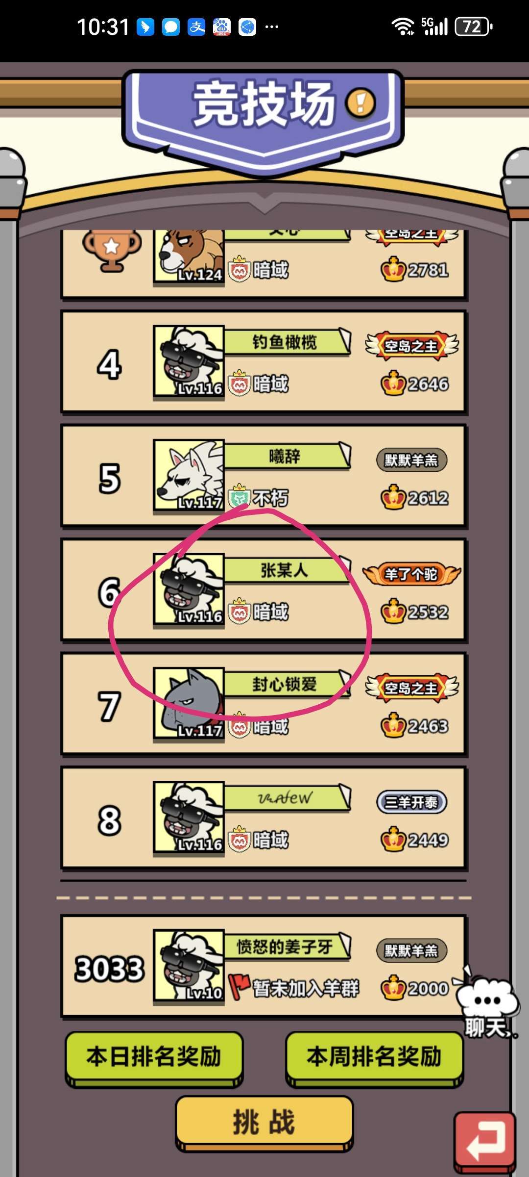Tap the 不朽 green guild badge icon

click(x=240, y=496)
